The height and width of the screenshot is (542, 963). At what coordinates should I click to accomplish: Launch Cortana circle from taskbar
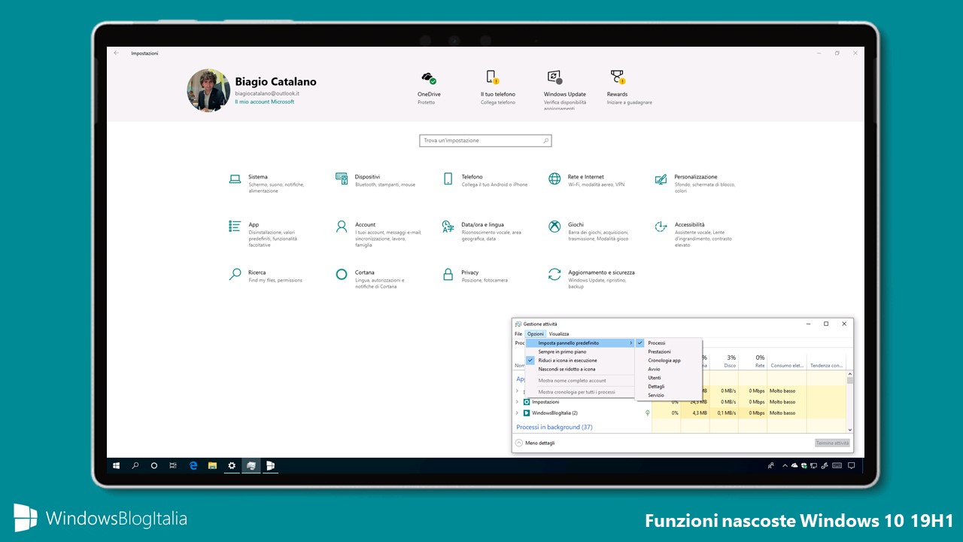tap(154, 466)
